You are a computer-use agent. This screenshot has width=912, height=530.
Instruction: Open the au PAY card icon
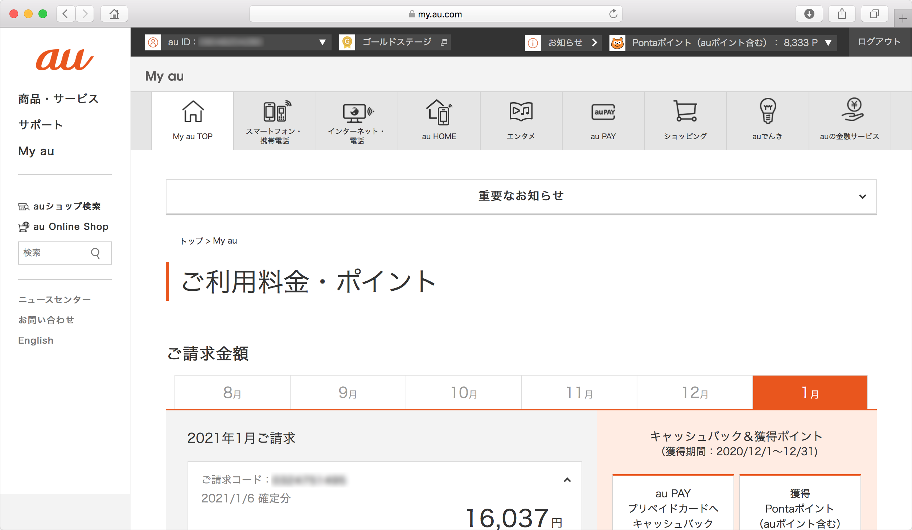pos(603,112)
